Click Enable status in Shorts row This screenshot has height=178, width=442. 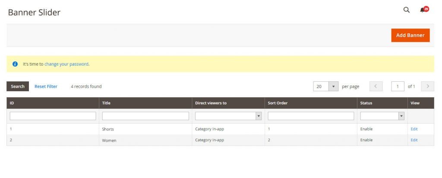366,129
